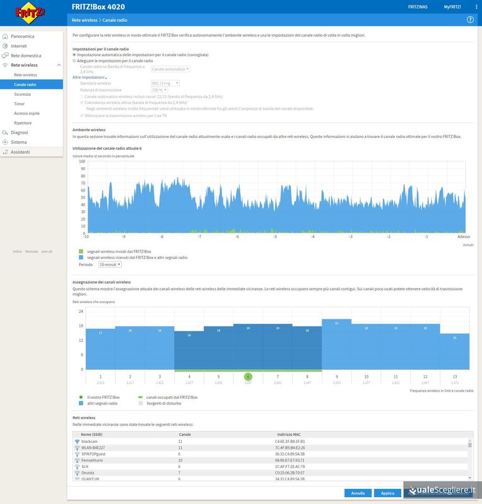Click the Rete domestica devices icon
Screen dimensions: 482x504
(x=6, y=55)
